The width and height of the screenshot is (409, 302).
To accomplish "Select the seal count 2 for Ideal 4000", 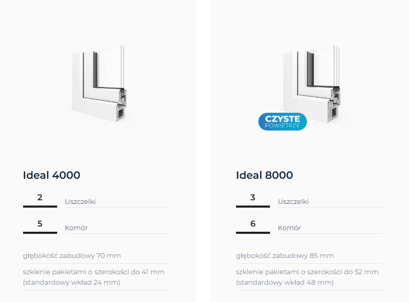I will click(x=40, y=198).
